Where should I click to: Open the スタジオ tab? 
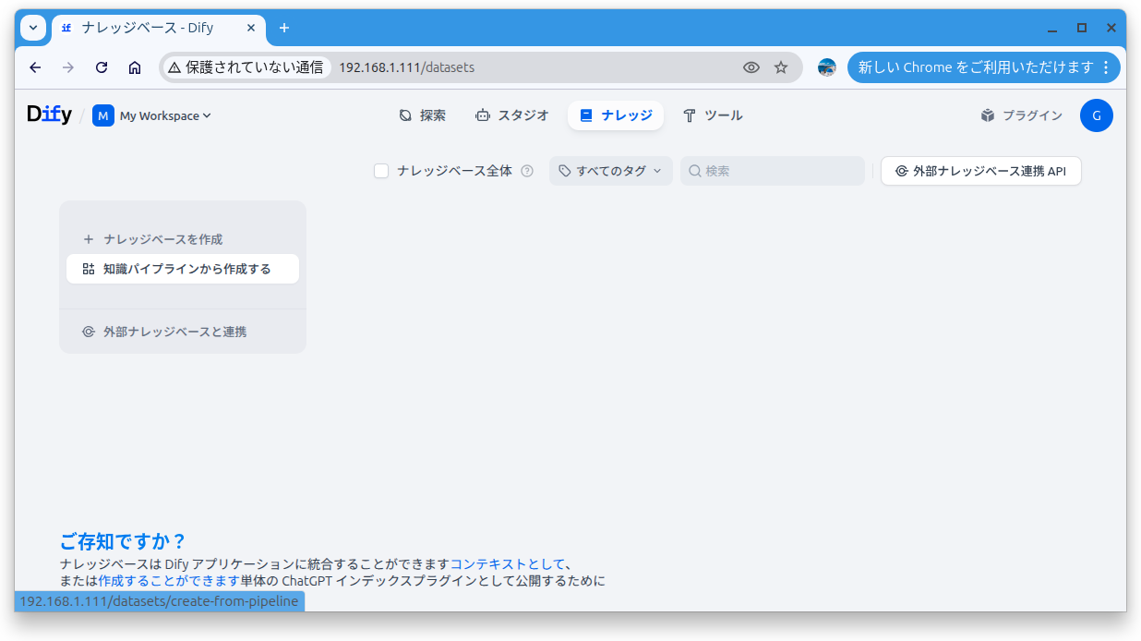point(511,115)
